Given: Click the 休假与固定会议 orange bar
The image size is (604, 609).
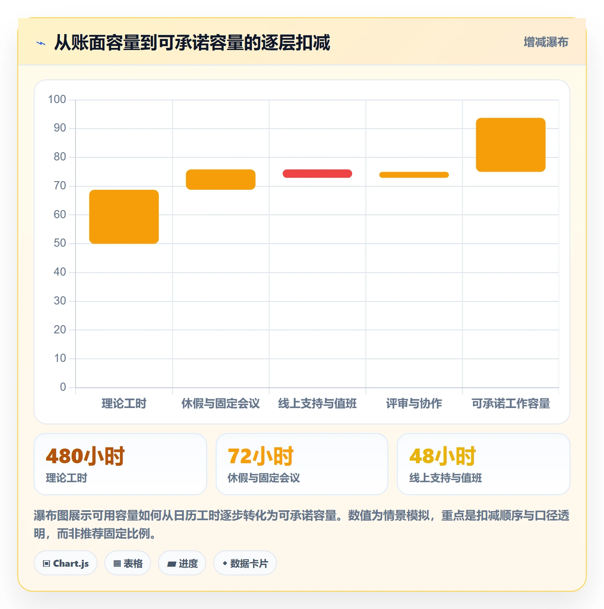Looking at the screenshot, I should coord(220,179).
